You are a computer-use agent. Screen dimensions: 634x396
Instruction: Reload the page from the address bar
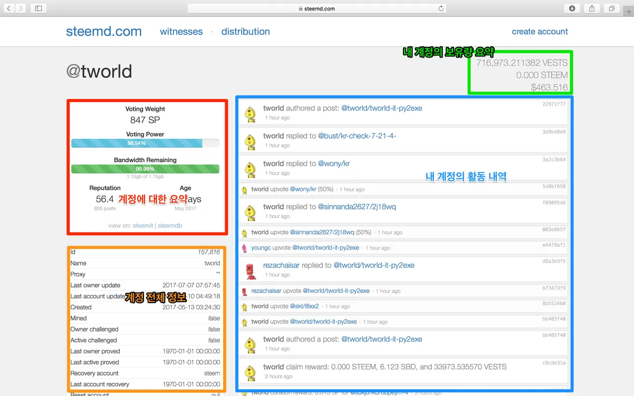(x=441, y=8)
